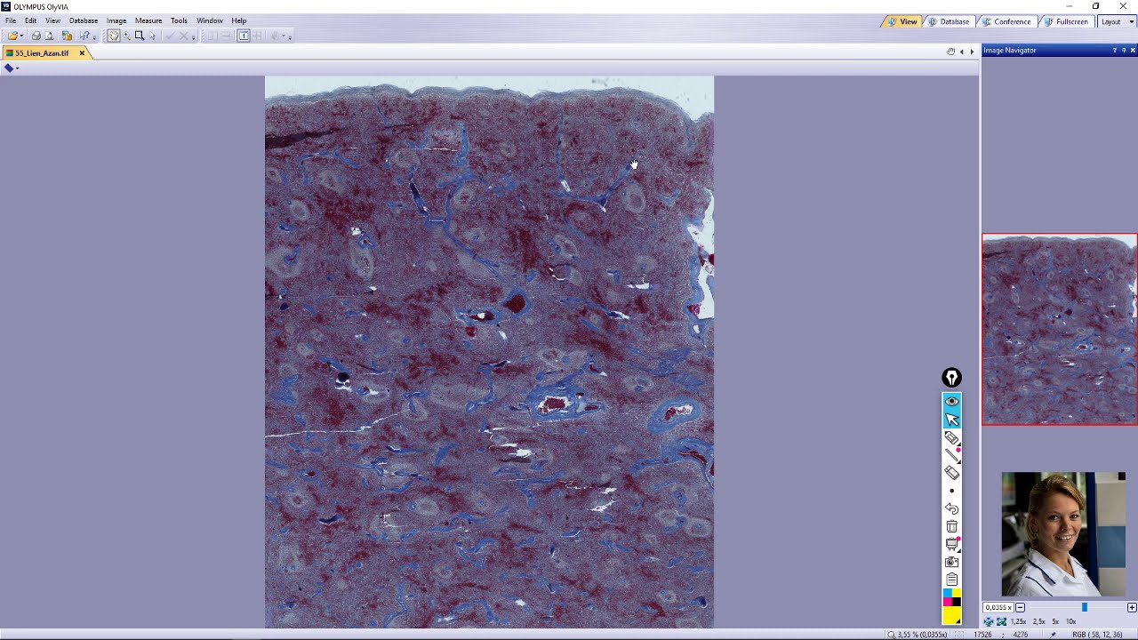Viewport: 1138px width, 640px height.
Task: Click the zoom in plus button
Action: (1132, 607)
